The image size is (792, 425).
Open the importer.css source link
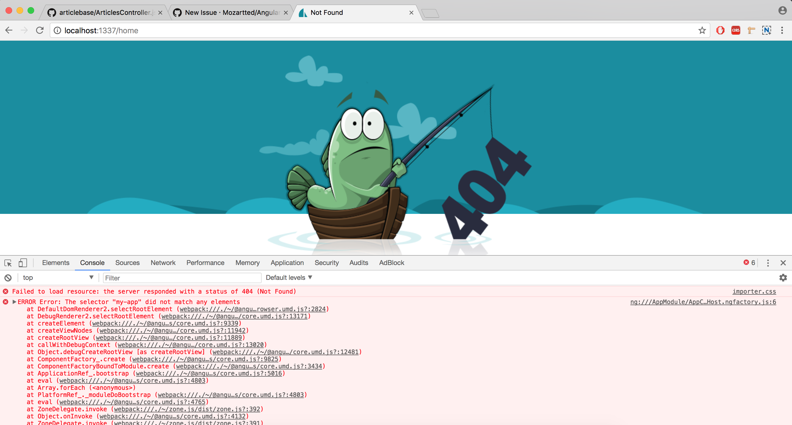click(x=754, y=291)
